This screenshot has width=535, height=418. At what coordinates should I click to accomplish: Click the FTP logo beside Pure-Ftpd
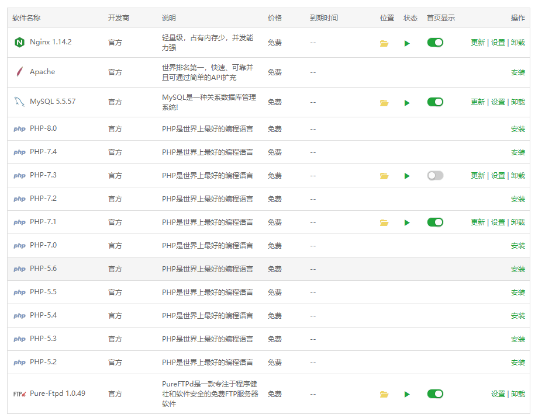pos(19,394)
